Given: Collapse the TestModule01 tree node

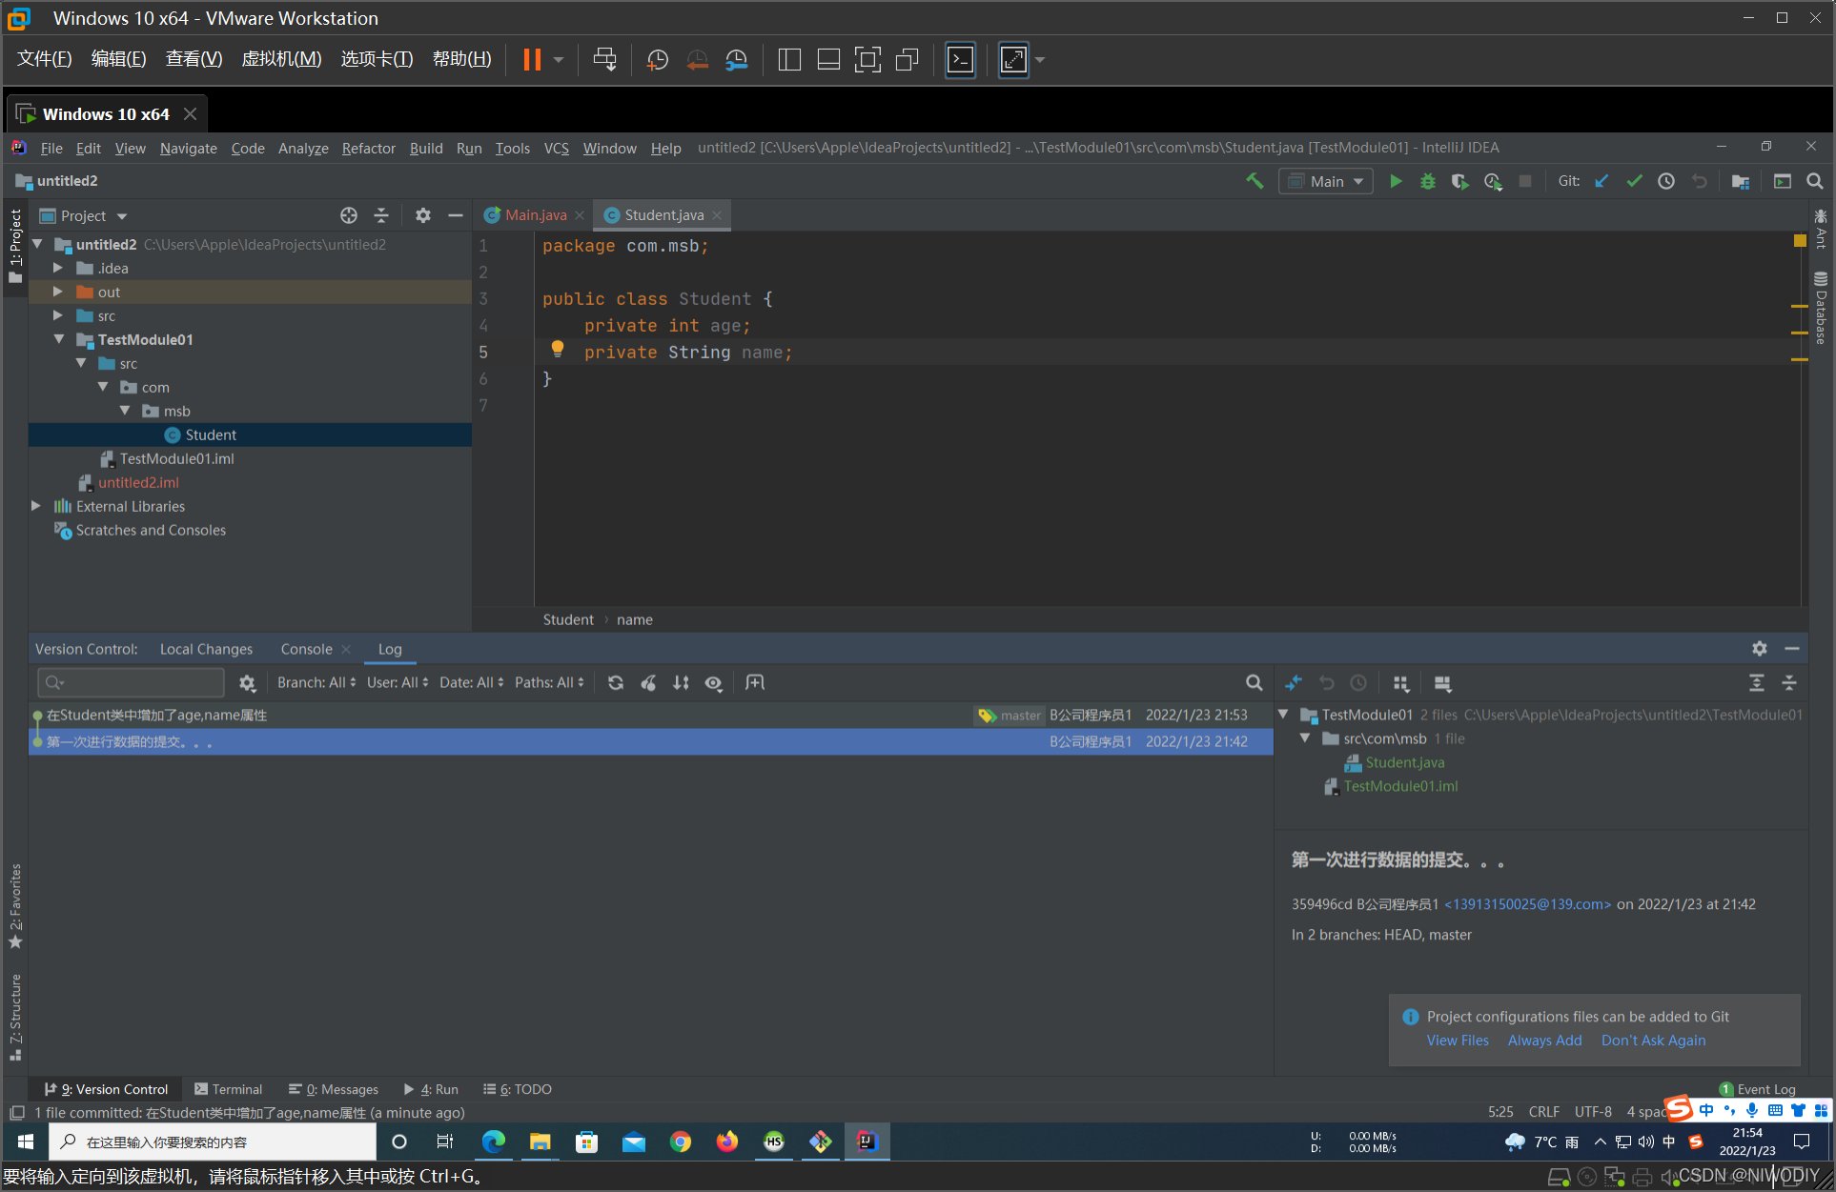Looking at the screenshot, I should (58, 339).
